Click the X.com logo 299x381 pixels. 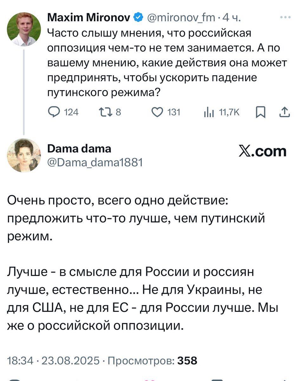pyautogui.click(x=262, y=151)
